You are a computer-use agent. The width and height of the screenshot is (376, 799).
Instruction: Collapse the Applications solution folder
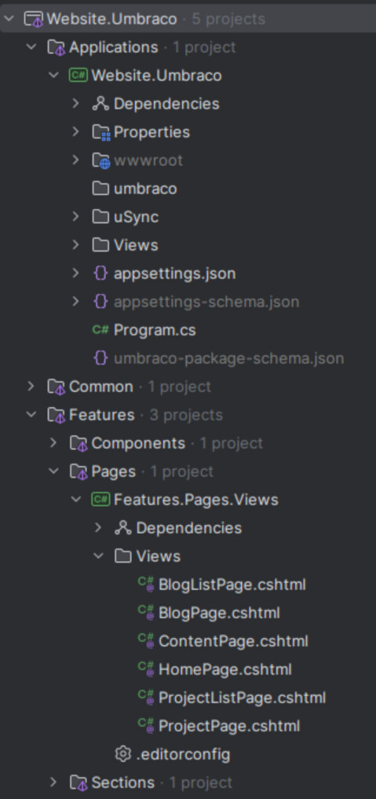click(31, 47)
